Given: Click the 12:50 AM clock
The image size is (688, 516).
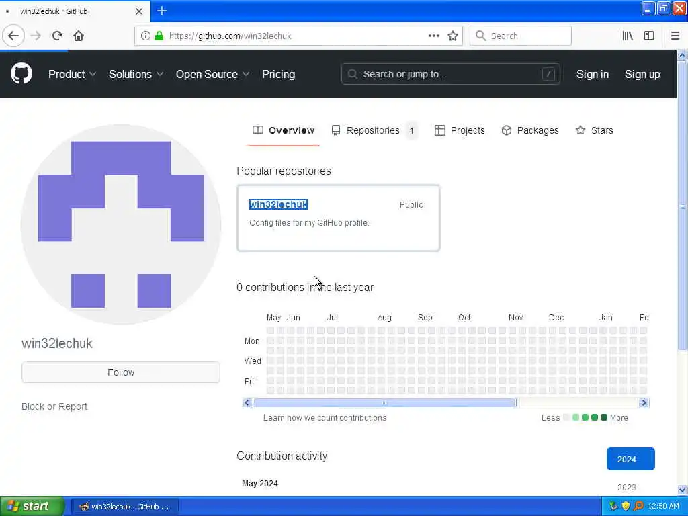Looking at the screenshot, I should 663,507.
